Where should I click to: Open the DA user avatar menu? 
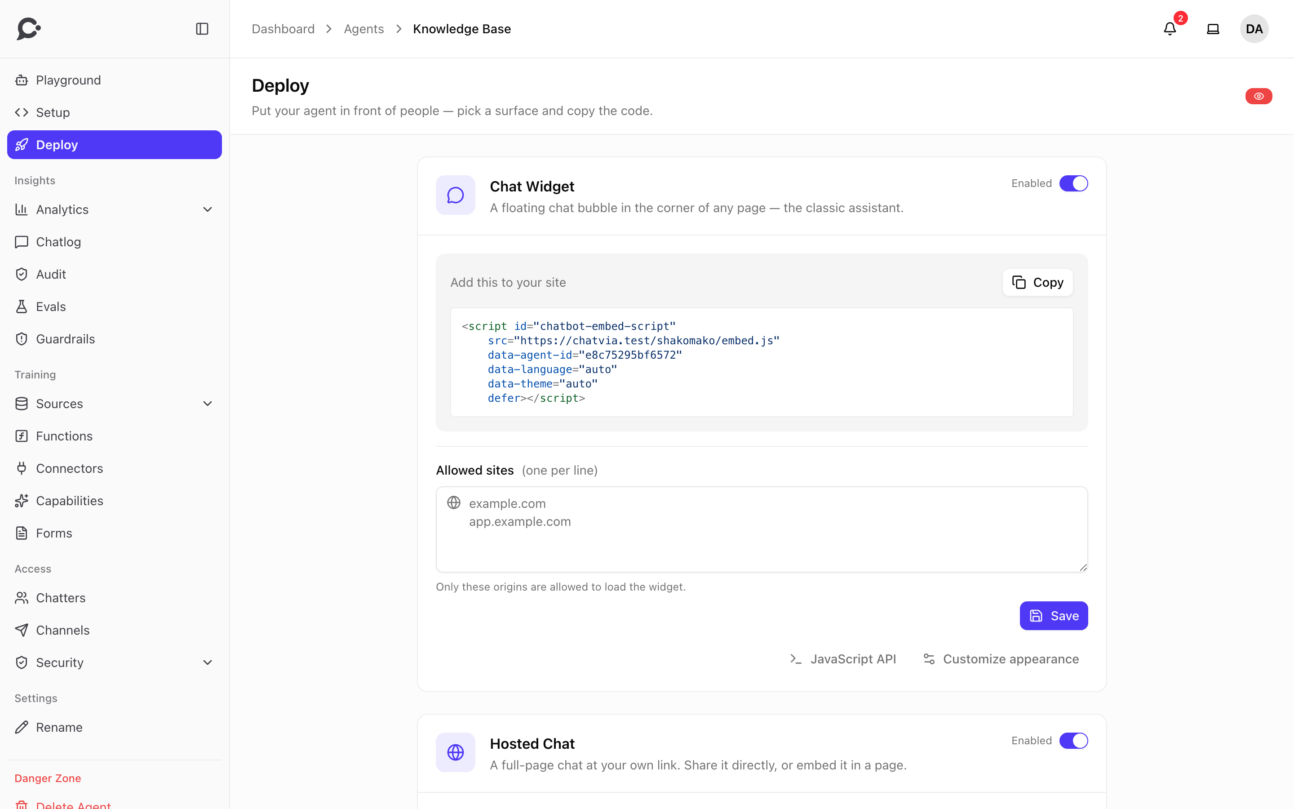[x=1254, y=29]
